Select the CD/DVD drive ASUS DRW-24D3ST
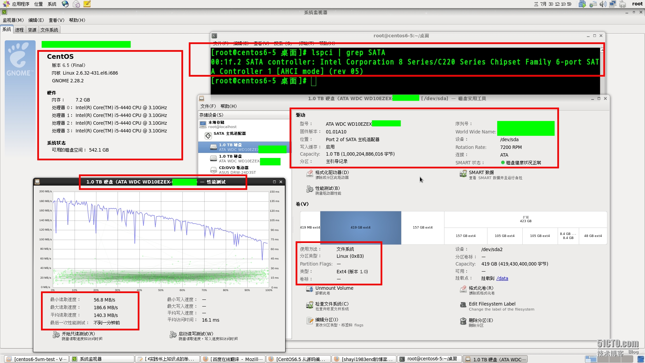This screenshot has height=363, width=645. [x=234, y=170]
